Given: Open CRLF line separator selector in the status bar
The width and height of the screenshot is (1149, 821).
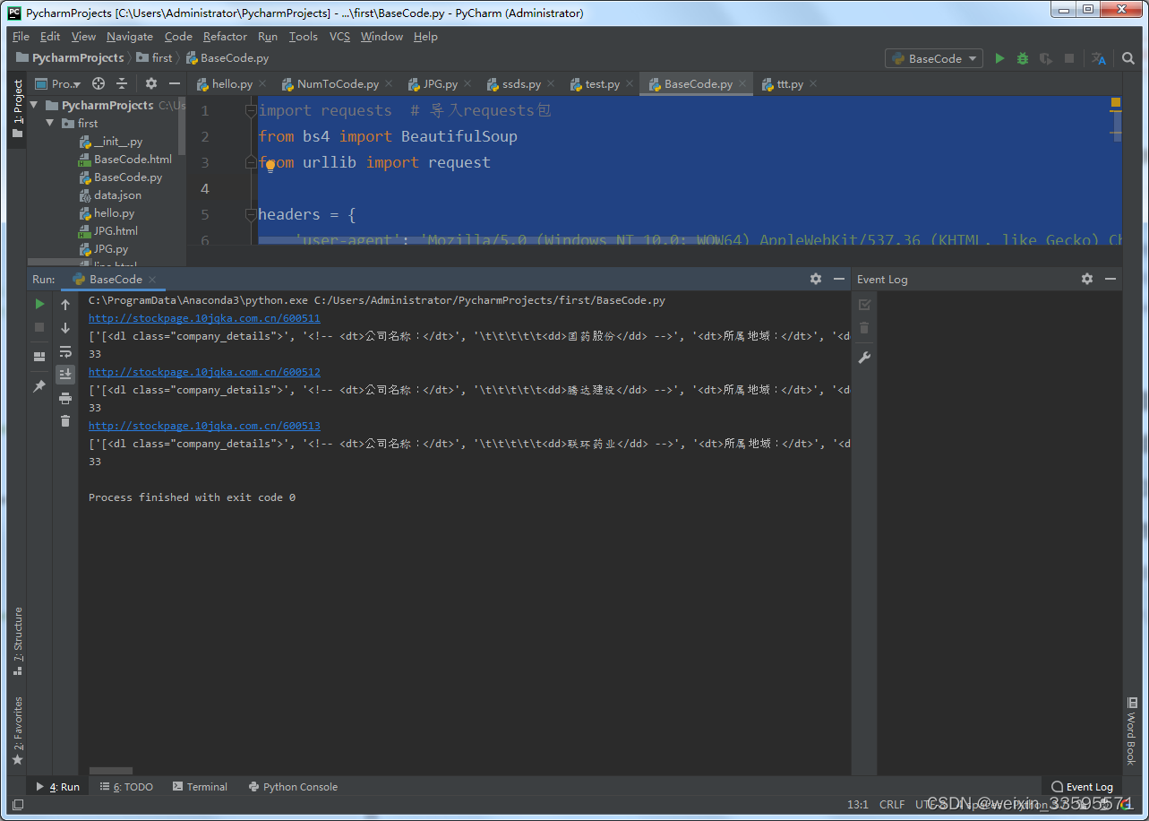Looking at the screenshot, I should click(x=892, y=805).
